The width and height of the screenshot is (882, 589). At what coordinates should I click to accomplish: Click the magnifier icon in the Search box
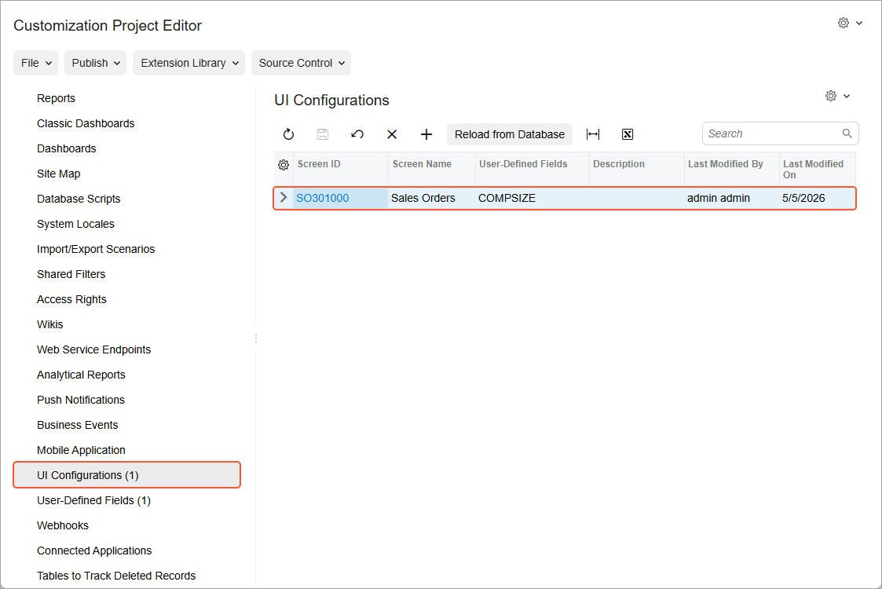(847, 134)
